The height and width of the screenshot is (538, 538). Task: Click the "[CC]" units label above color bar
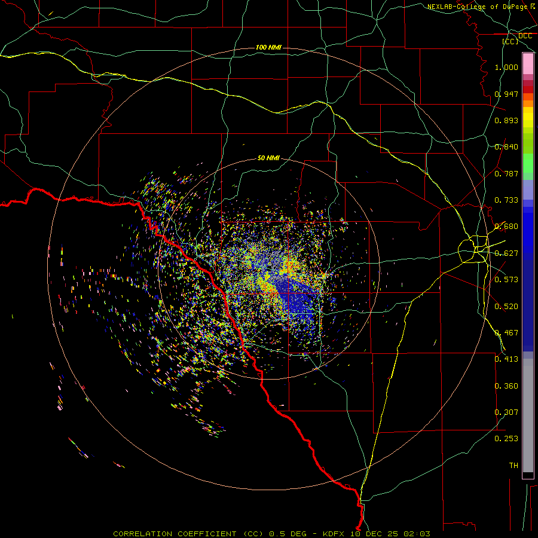511,41
